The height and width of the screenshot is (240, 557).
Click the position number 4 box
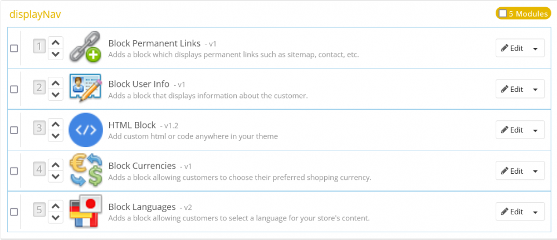click(x=39, y=169)
